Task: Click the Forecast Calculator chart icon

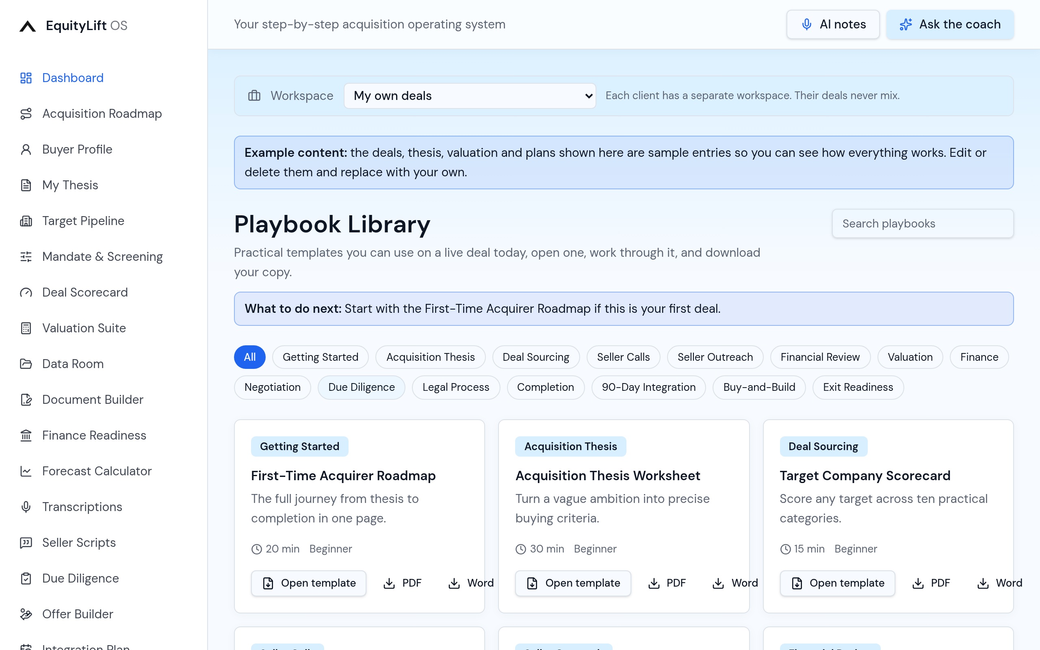Action: tap(26, 471)
